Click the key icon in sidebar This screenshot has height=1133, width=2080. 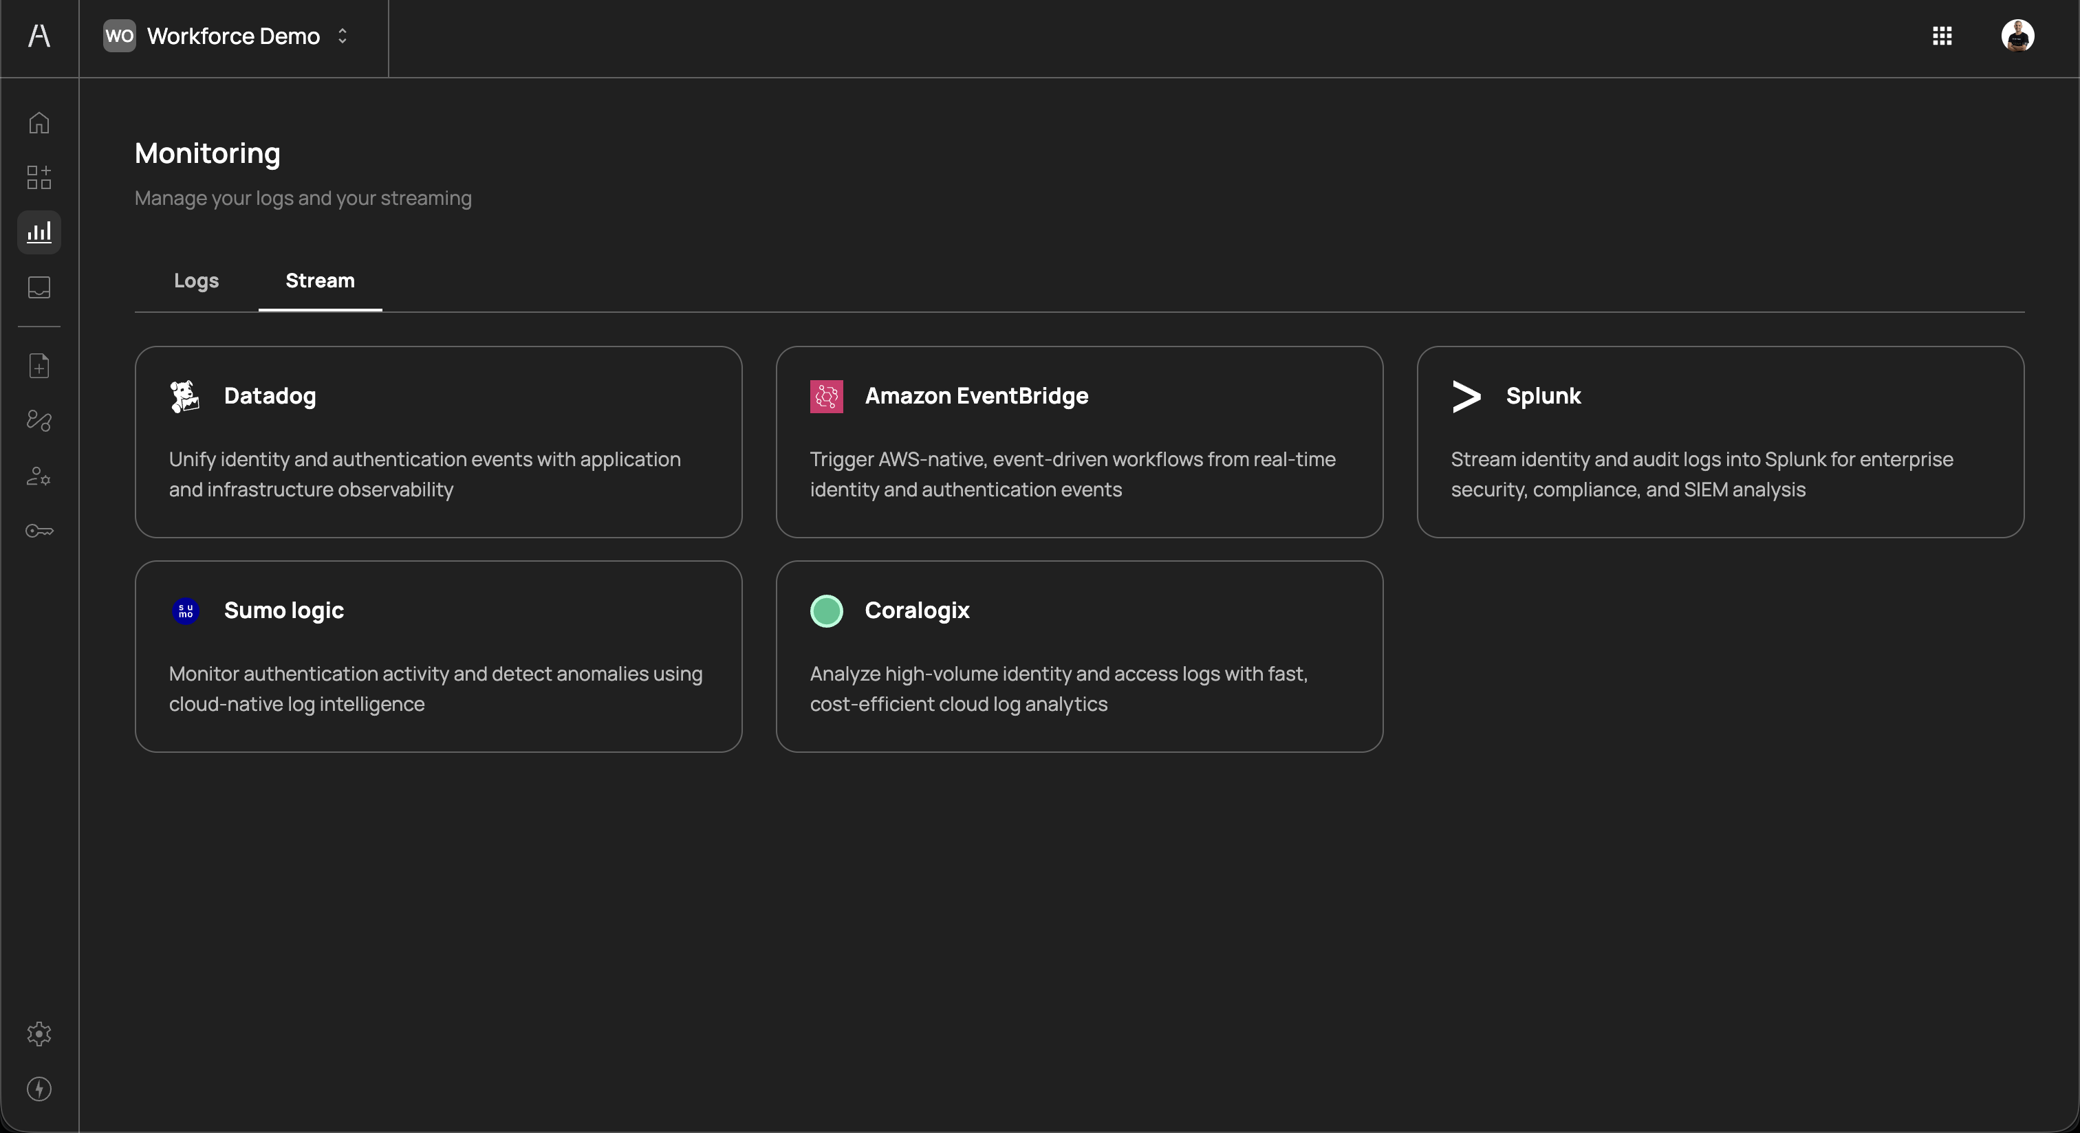pos(39,531)
